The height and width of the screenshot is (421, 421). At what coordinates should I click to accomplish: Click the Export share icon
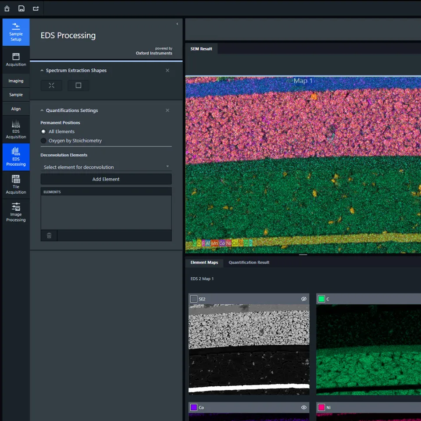click(36, 8)
